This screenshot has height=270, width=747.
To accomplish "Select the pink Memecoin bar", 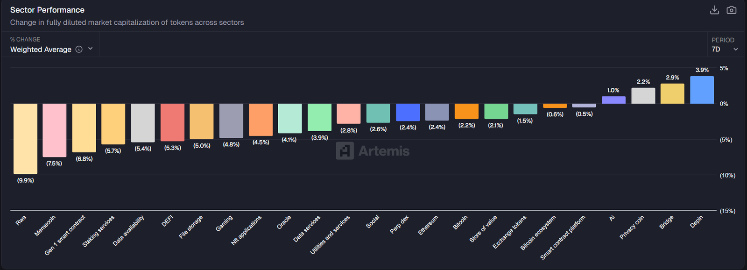I will tap(54, 130).
